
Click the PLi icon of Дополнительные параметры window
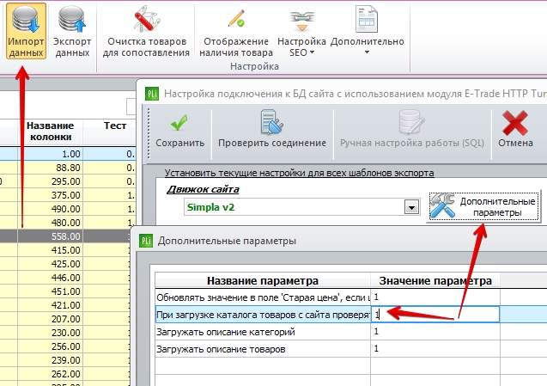tap(146, 241)
